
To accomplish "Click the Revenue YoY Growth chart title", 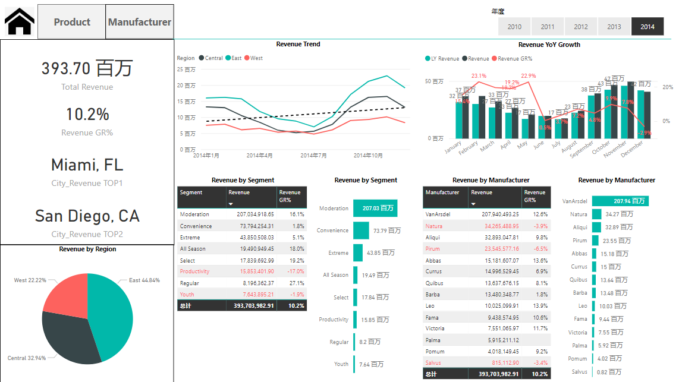I will pyautogui.click(x=549, y=45).
